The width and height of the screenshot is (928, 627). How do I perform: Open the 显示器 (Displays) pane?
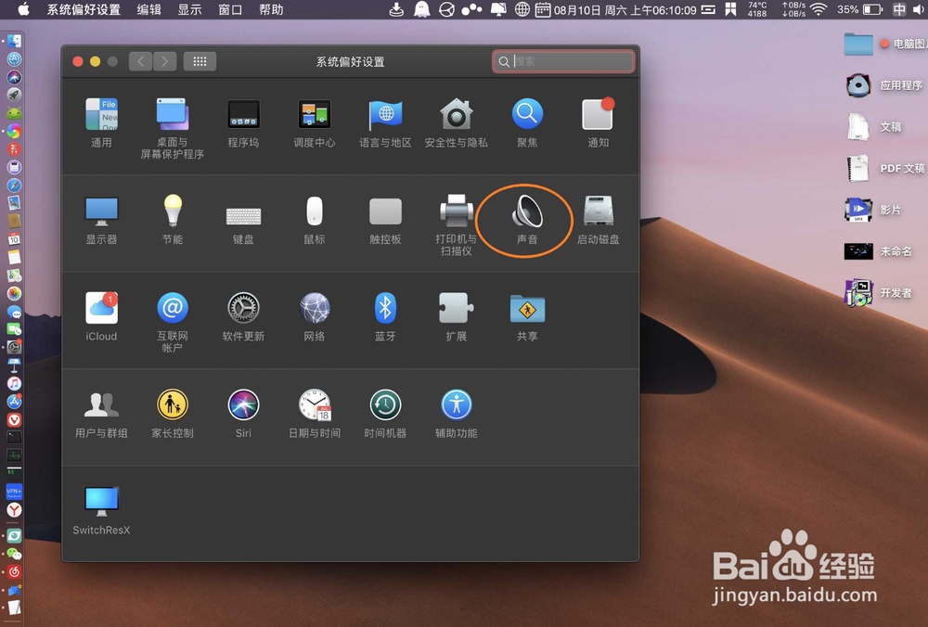(101, 220)
